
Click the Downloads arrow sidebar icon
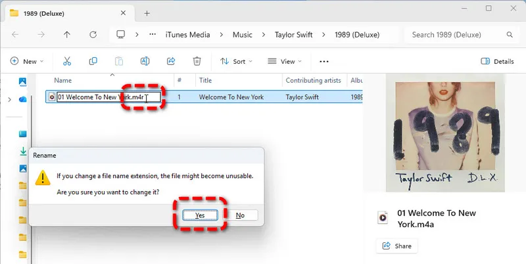23,152
